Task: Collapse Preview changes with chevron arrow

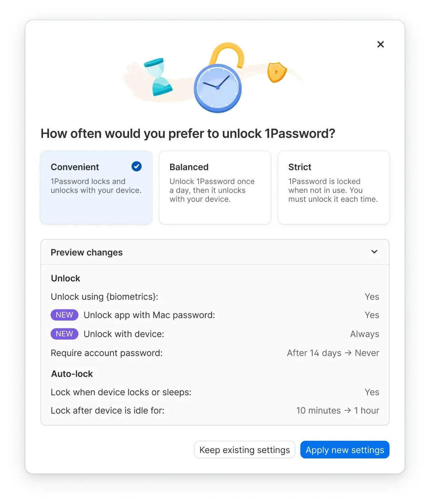Action: tap(374, 252)
